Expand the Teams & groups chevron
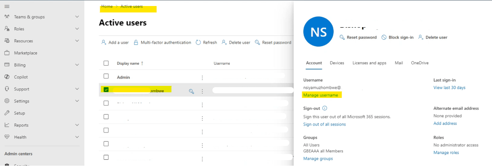This screenshot has height=167, width=492. 77,17
